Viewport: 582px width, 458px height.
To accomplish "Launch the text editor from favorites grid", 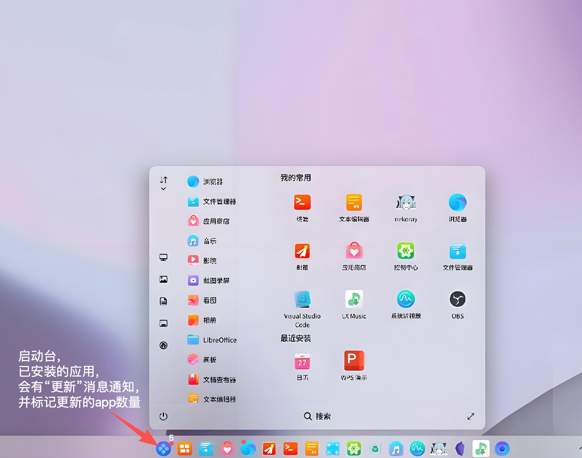I will (354, 202).
